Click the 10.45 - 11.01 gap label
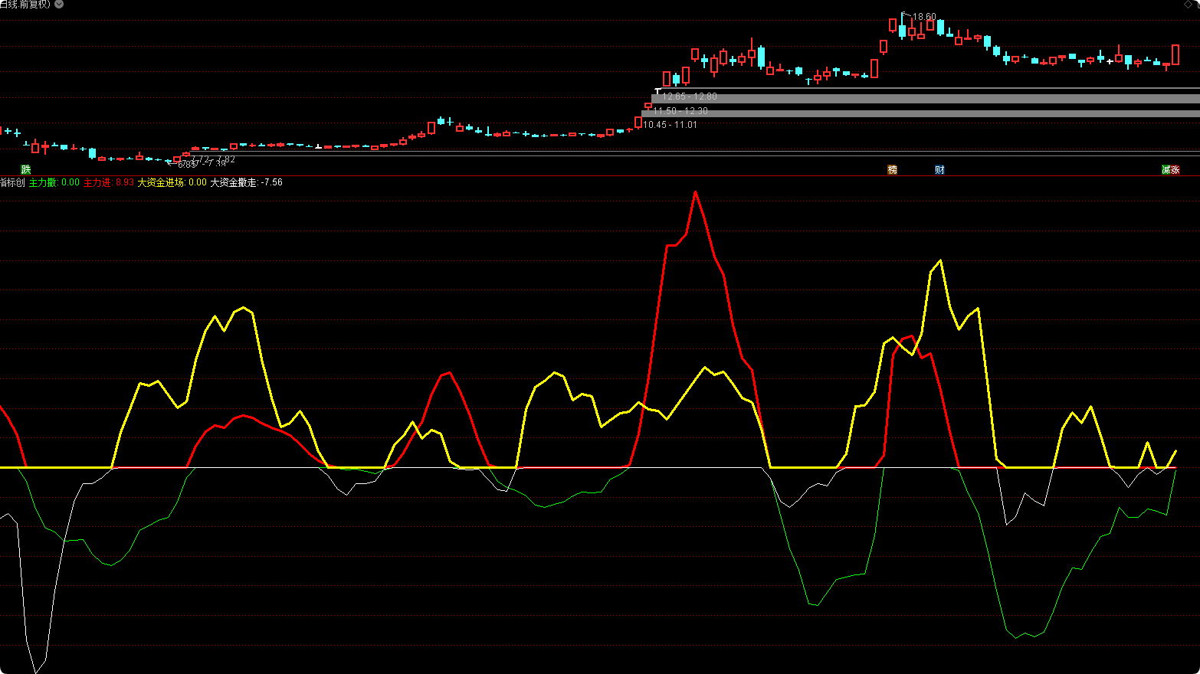1200x674 pixels. (x=670, y=125)
